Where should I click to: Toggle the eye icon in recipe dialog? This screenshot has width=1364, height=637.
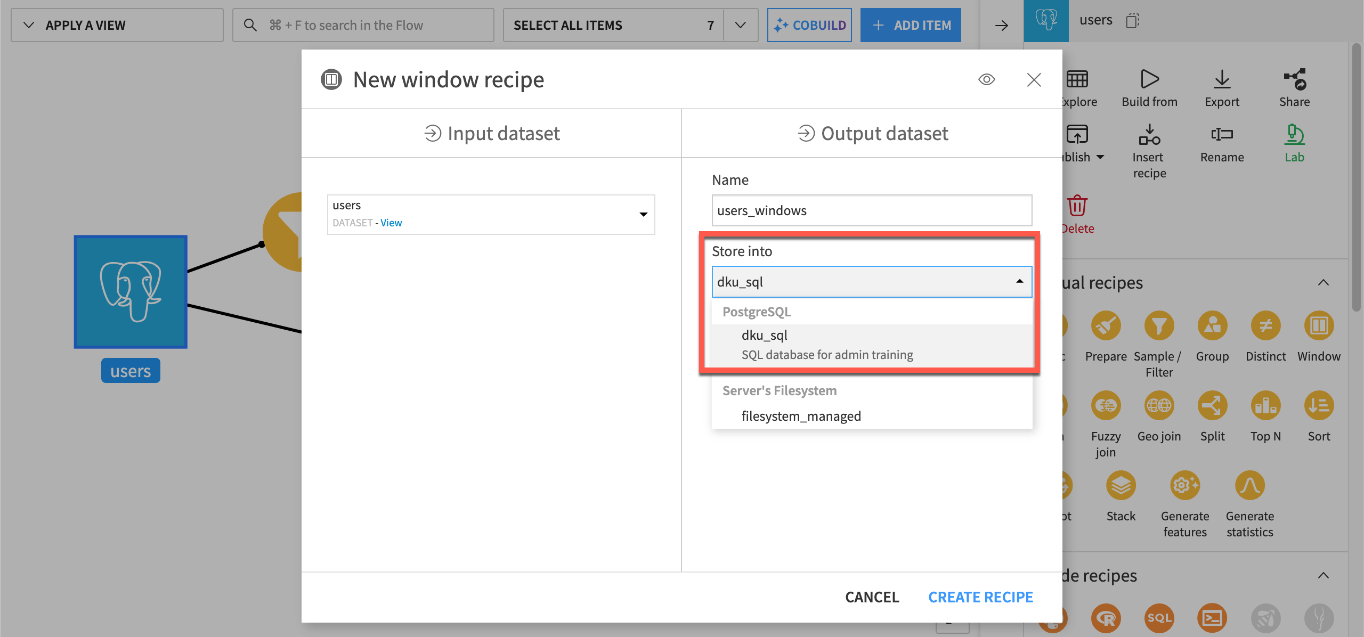tap(986, 79)
